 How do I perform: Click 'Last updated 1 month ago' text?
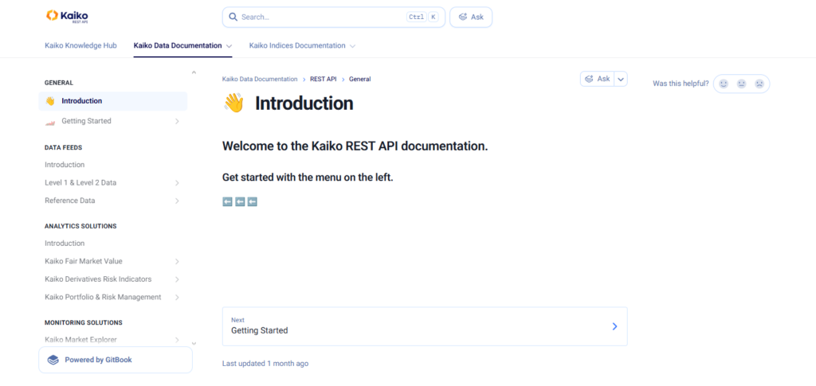[x=265, y=364]
